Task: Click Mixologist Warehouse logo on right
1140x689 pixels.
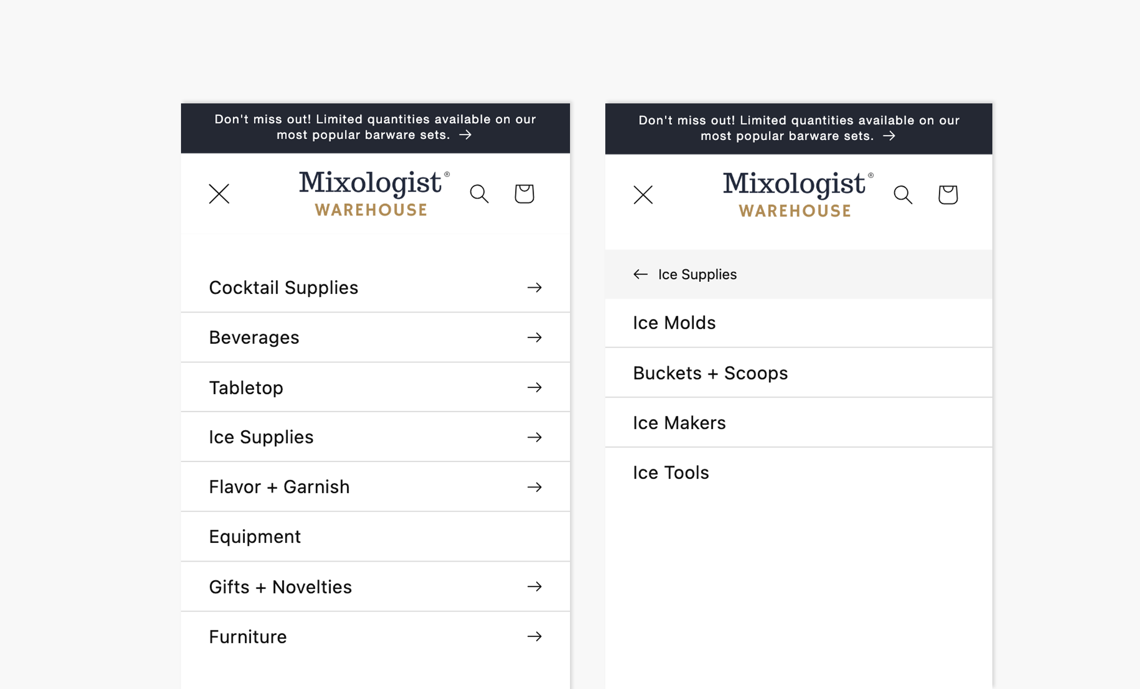Action: (798, 195)
